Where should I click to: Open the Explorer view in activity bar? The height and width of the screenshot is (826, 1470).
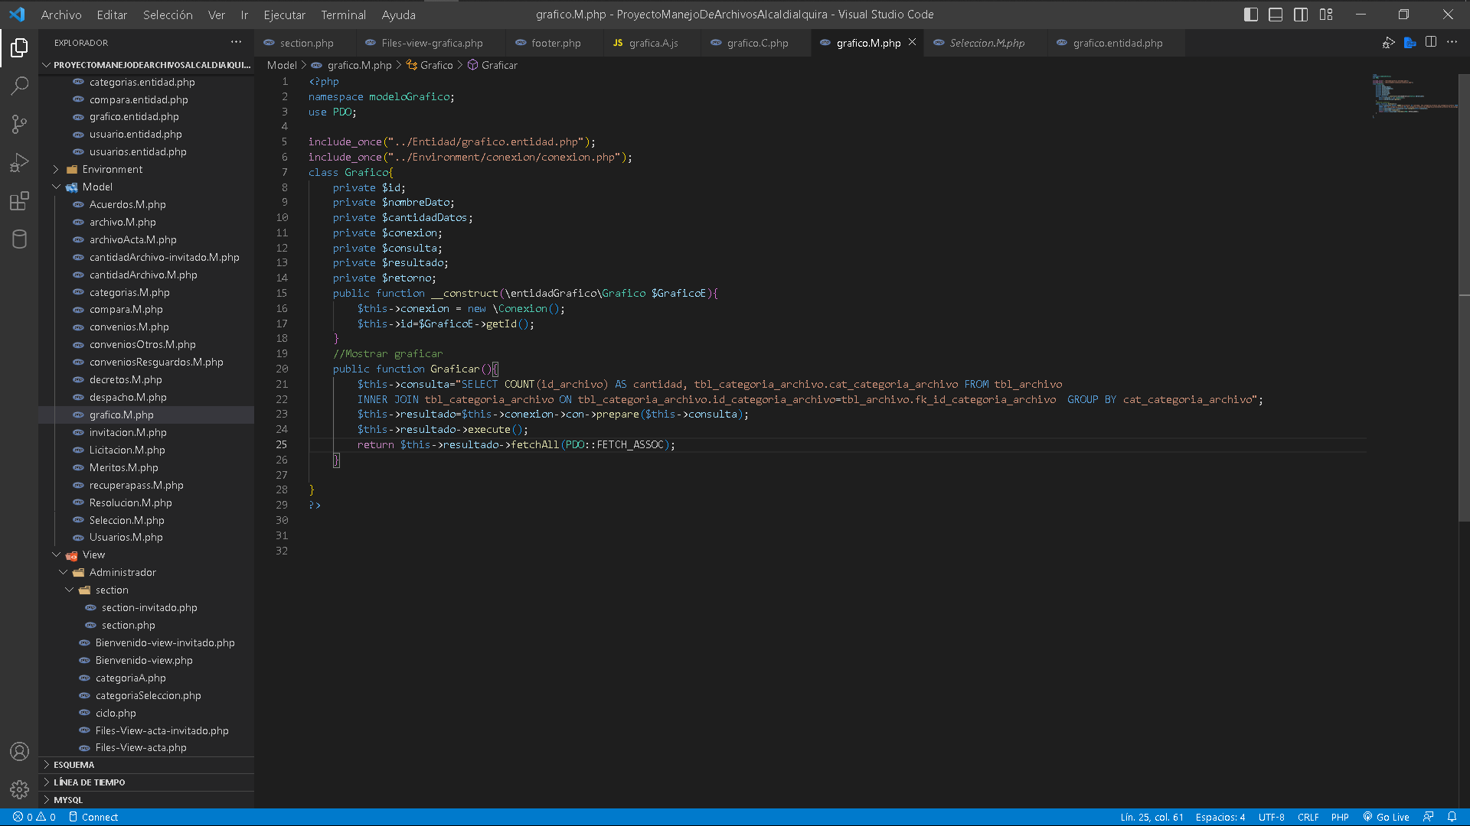(x=19, y=48)
